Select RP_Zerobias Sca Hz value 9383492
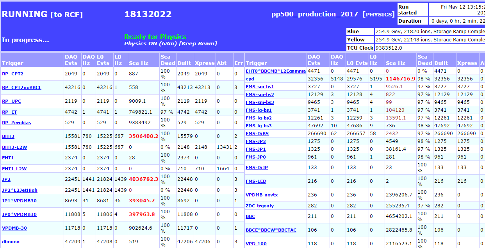 140,123
